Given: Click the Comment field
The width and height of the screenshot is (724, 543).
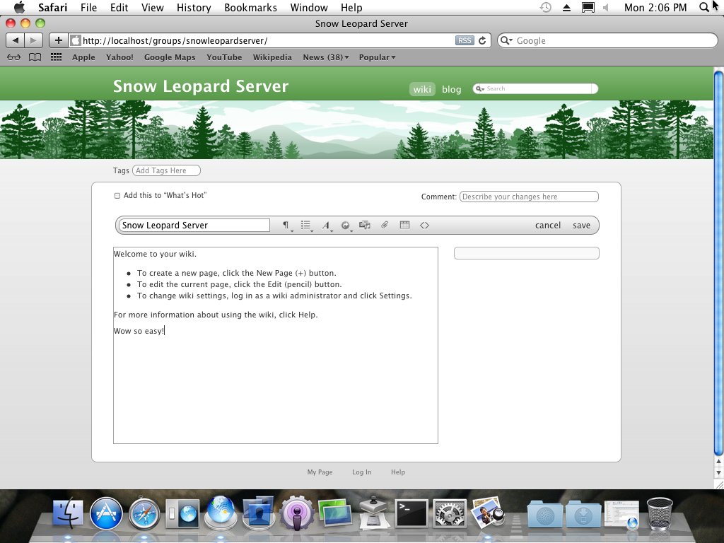Looking at the screenshot, I should [529, 197].
